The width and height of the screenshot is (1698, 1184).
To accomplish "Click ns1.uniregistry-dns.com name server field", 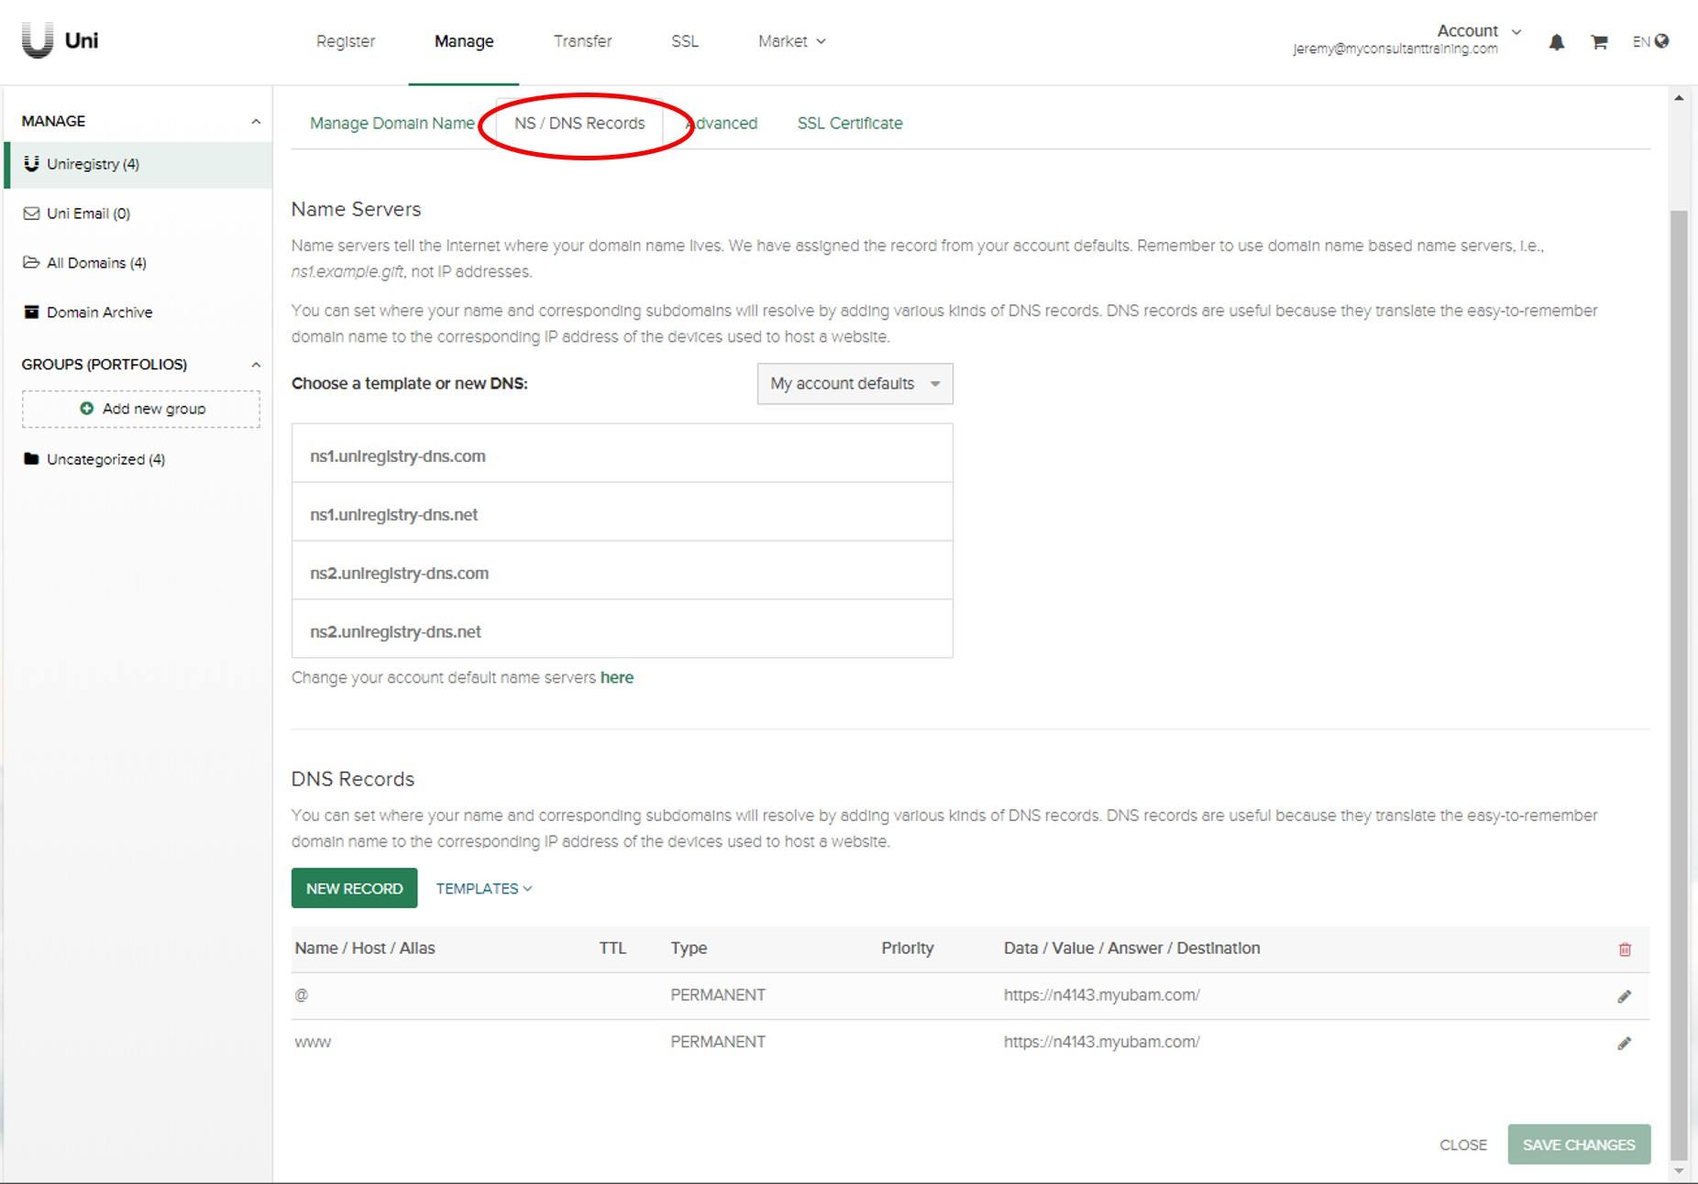I will coord(623,454).
